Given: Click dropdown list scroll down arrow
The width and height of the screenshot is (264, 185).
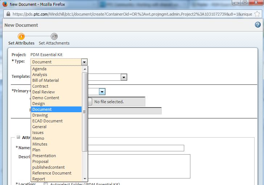Looking at the screenshot, I should click(85, 179).
